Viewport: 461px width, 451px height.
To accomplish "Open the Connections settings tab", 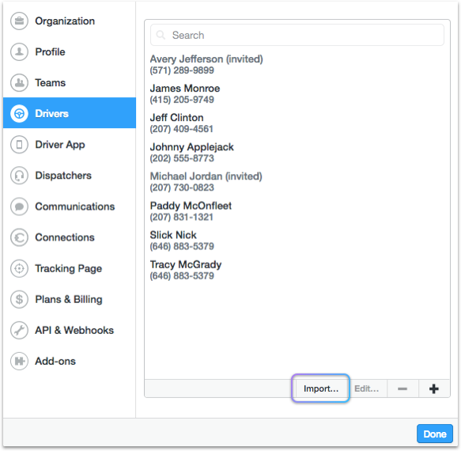I will coord(70,237).
